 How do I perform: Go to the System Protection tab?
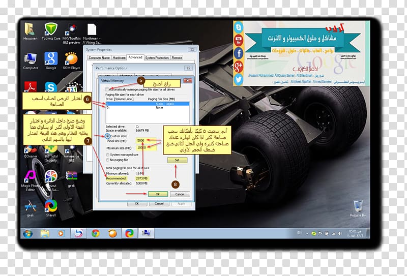[x=157, y=58]
